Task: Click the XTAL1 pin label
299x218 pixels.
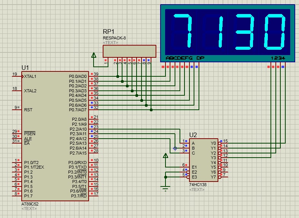Action: (30, 77)
